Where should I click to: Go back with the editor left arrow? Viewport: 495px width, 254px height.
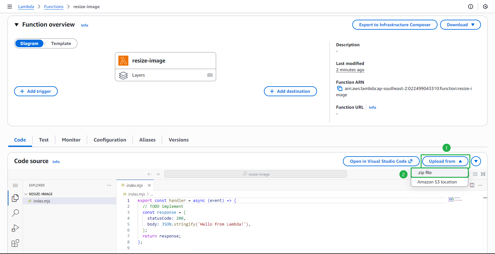[150, 174]
